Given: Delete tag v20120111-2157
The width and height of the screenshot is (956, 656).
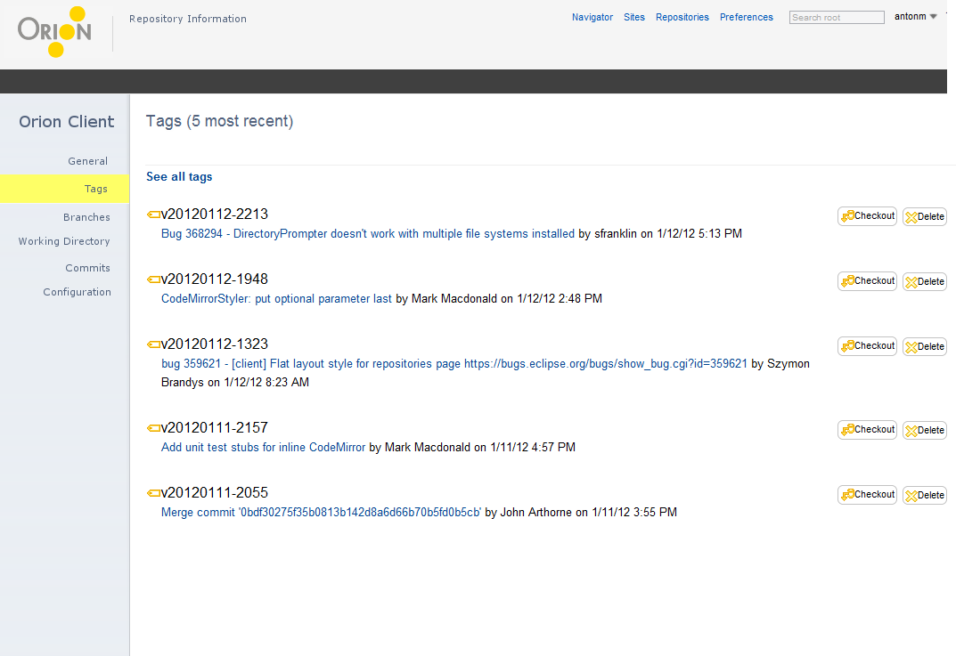Looking at the screenshot, I should 924,431.
